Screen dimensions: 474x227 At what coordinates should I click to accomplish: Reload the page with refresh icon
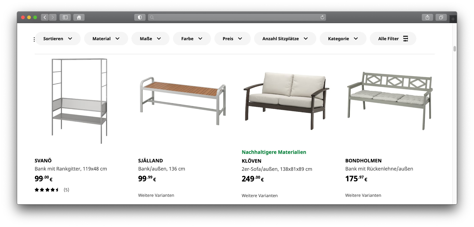322,17
